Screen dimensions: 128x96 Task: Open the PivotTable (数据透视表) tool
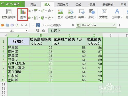(x=9, y=14)
